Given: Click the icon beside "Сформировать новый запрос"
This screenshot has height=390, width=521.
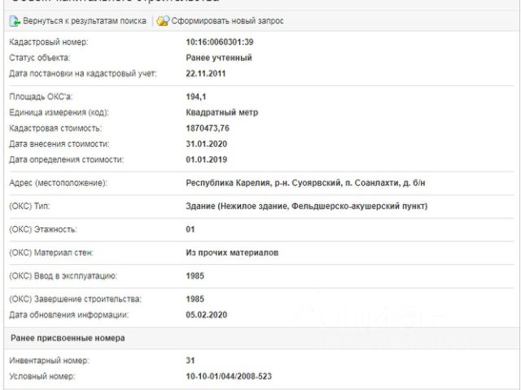Looking at the screenshot, I should coord(163,20).
